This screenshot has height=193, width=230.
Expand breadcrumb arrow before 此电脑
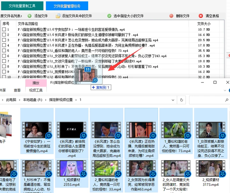[x=3, y=100]
